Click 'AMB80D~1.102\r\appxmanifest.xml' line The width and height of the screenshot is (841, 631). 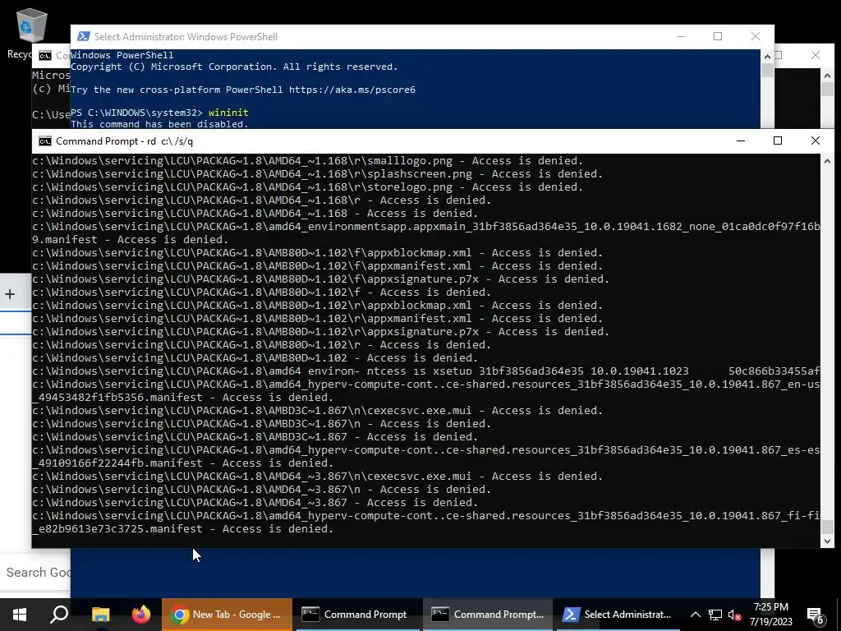coord(318,319)
